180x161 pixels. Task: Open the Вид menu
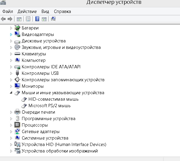tap(45, 11)
